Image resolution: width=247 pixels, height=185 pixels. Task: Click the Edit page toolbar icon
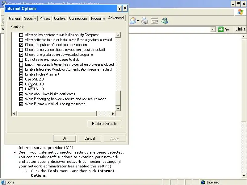pos(154,21)
